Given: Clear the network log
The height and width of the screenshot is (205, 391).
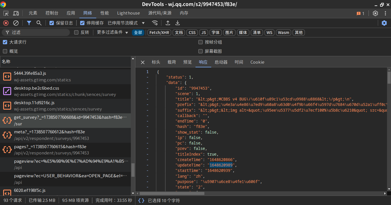Looking at the screenshot, I should [x=16, y=23].
